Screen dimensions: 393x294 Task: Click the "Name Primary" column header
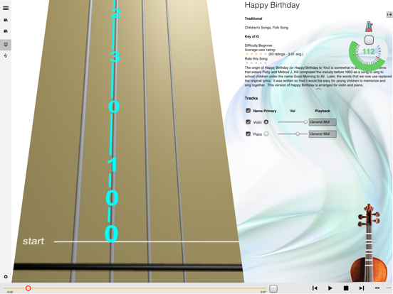click(264, 111)
